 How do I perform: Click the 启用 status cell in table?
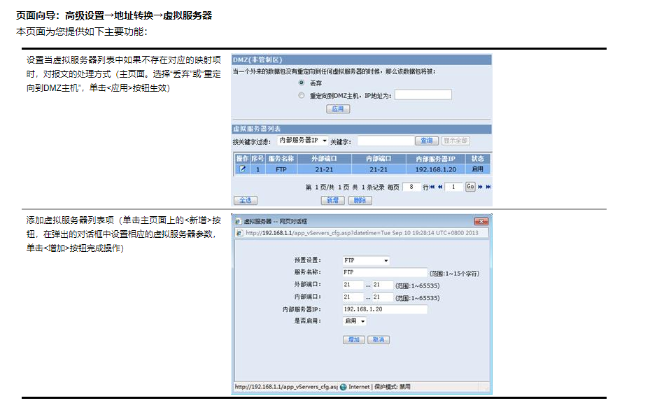[x=478, y=169]
